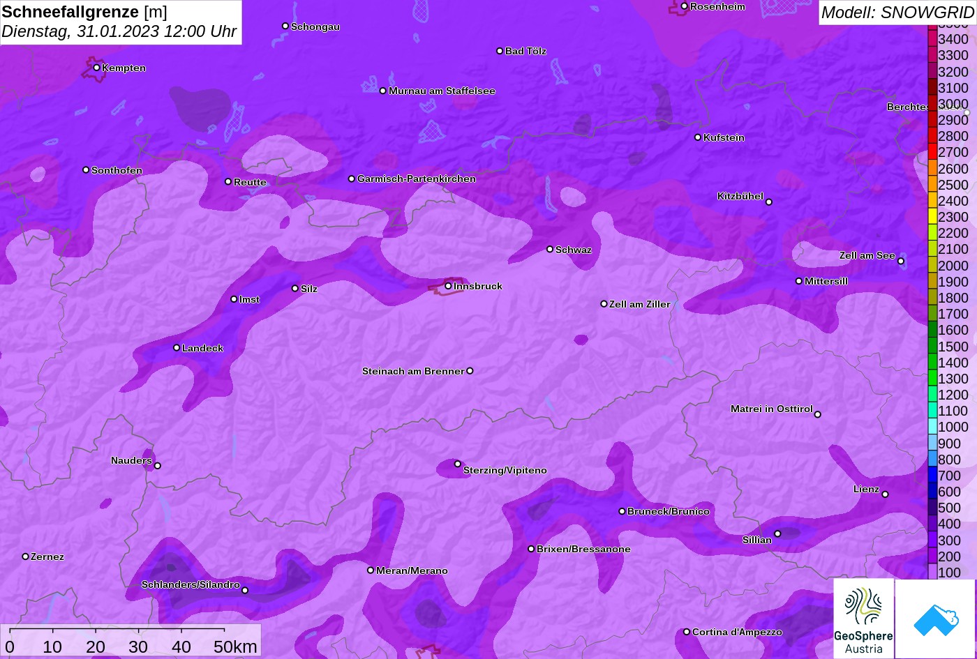
Task: Click the Schongau marker dot
Action: pos(285,26)
